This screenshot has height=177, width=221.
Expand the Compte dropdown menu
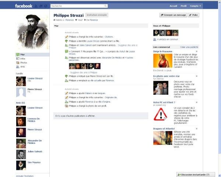point(196,6)
